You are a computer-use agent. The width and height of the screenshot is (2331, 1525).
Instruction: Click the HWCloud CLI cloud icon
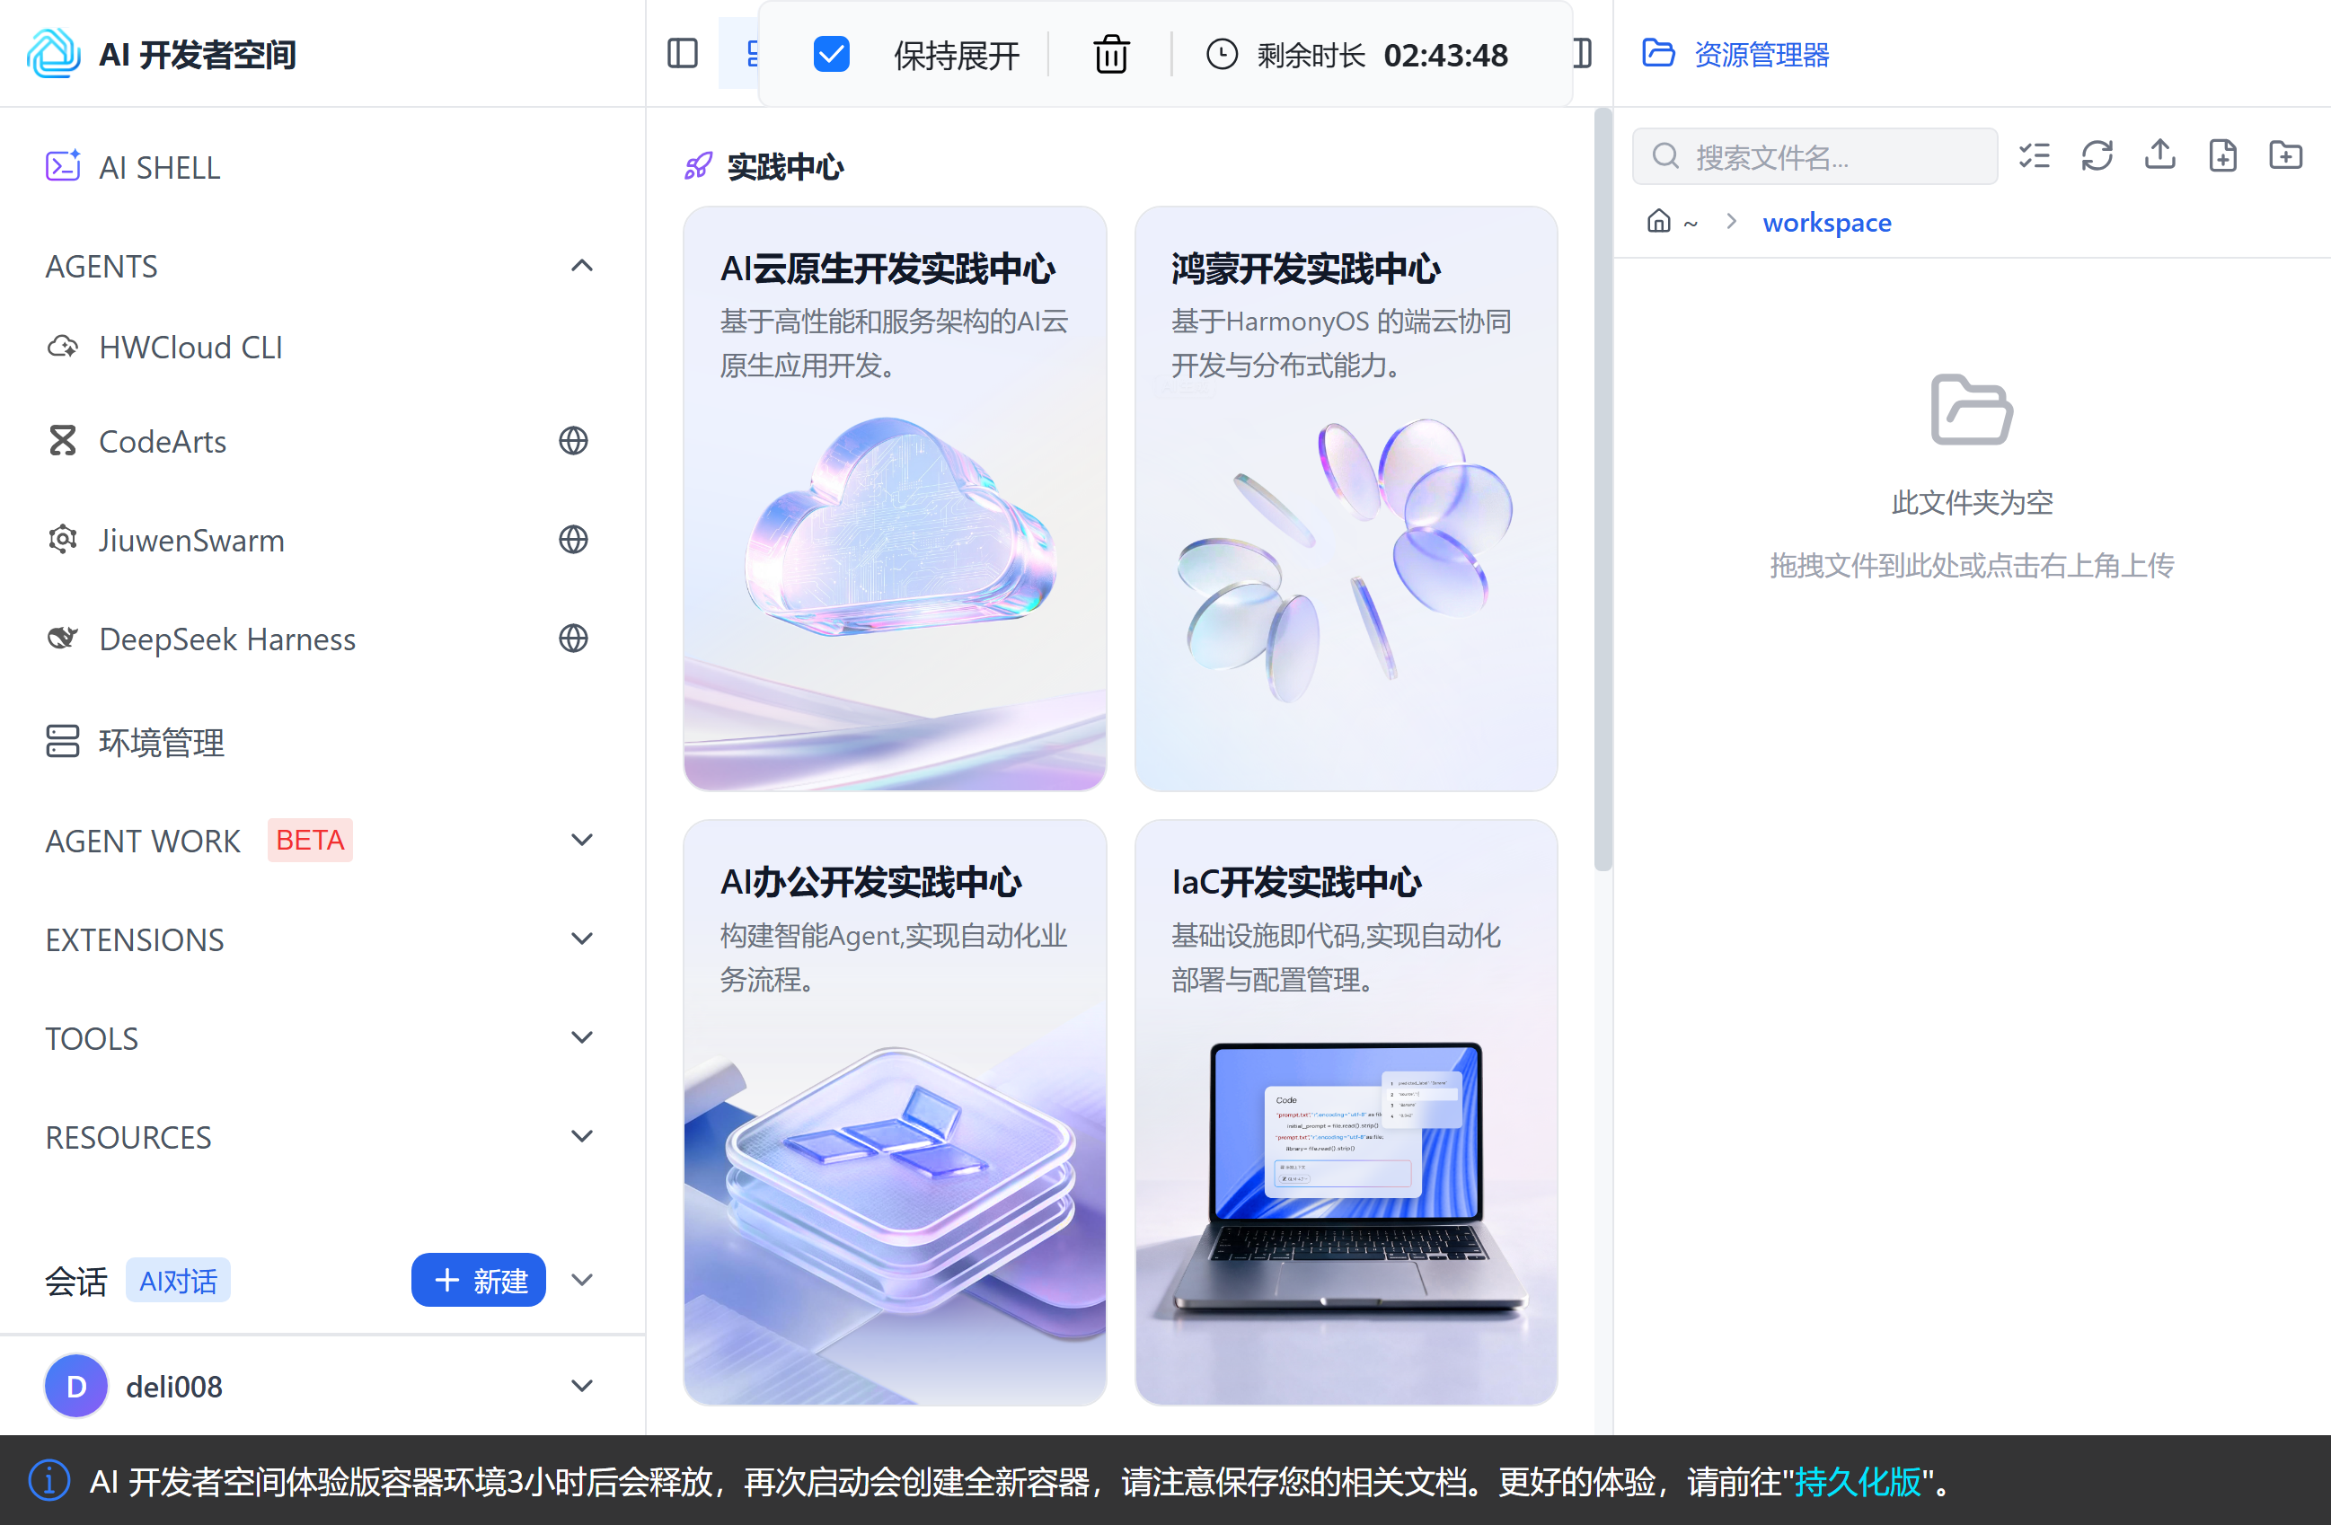point(63,346)
